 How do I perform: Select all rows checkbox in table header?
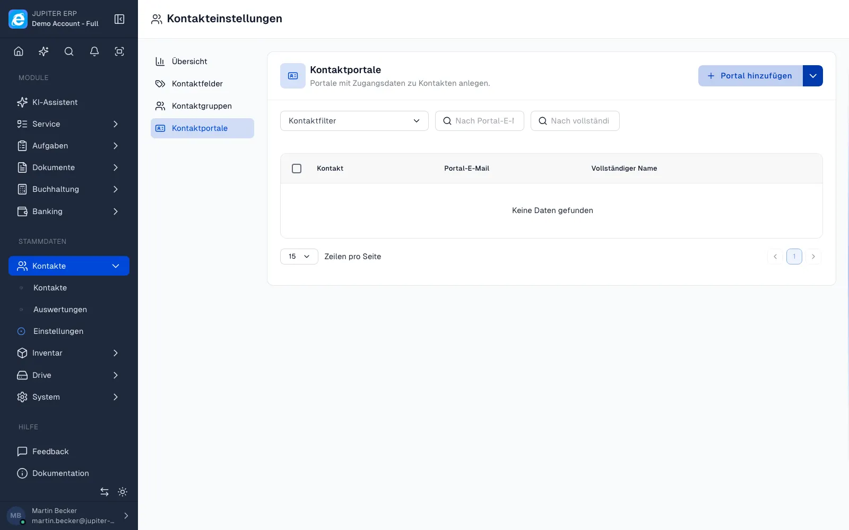click(297, 169)
